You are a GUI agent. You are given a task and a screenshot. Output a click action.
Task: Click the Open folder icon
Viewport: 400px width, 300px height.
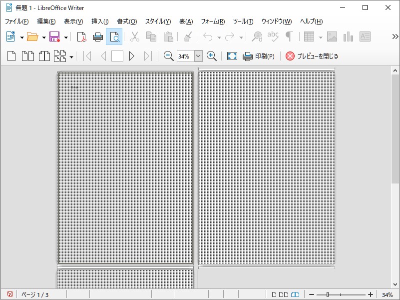(32, 37)
